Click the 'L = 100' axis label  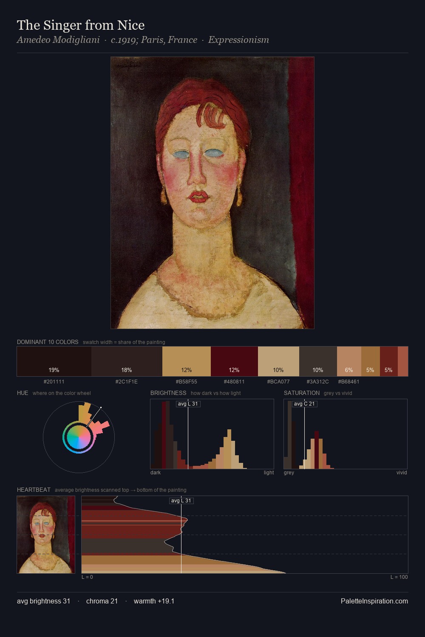tap(399, 577)
